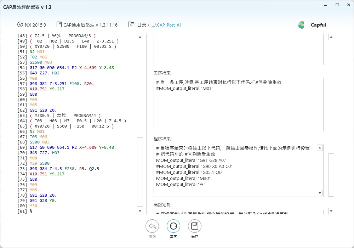Image resolution: width=354 pixels, height=248 pixels.
Task: Click the undo (撤销) arrow icon
Action: [152, 226]
